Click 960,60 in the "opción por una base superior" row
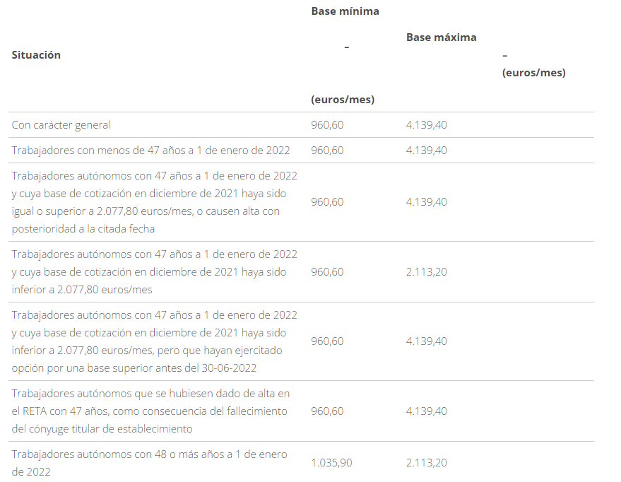Screen dimensions: 621x482 tap(327, 341)
